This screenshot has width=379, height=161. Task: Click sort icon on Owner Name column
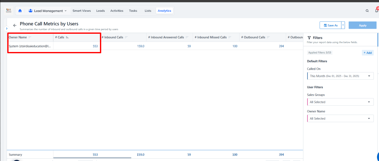click(x=30, y=37)
